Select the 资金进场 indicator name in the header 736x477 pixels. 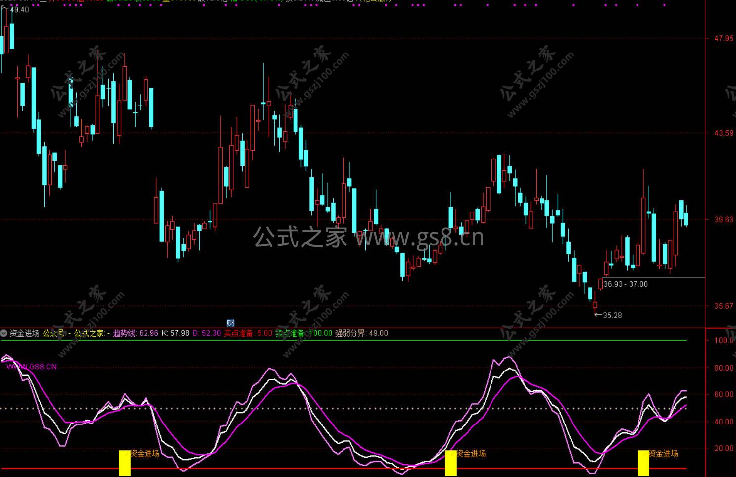tap(25, 333)
